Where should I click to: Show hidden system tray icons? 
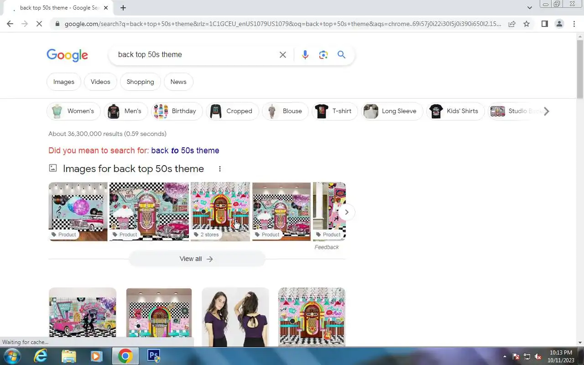[505, 356]
